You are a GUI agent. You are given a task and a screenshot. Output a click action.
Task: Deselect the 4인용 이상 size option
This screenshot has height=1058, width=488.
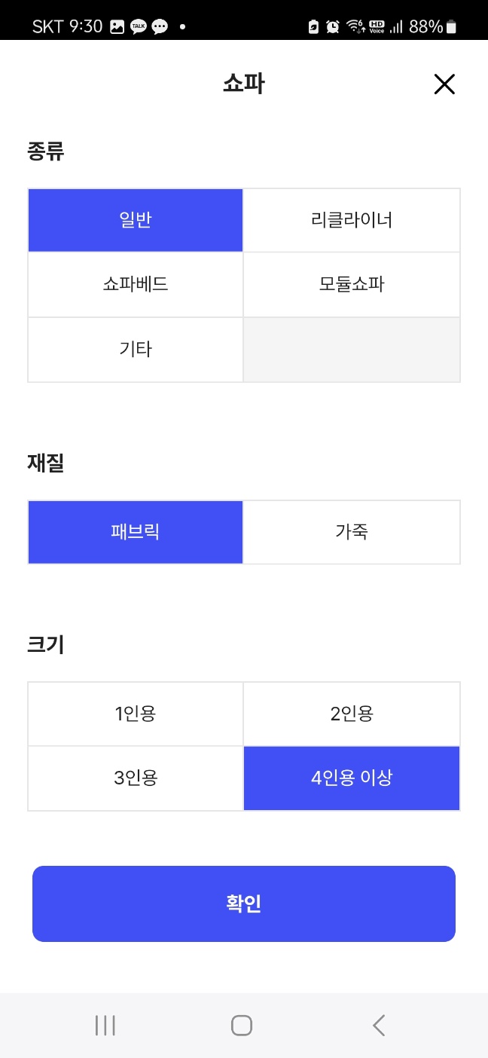click(351, 778)
